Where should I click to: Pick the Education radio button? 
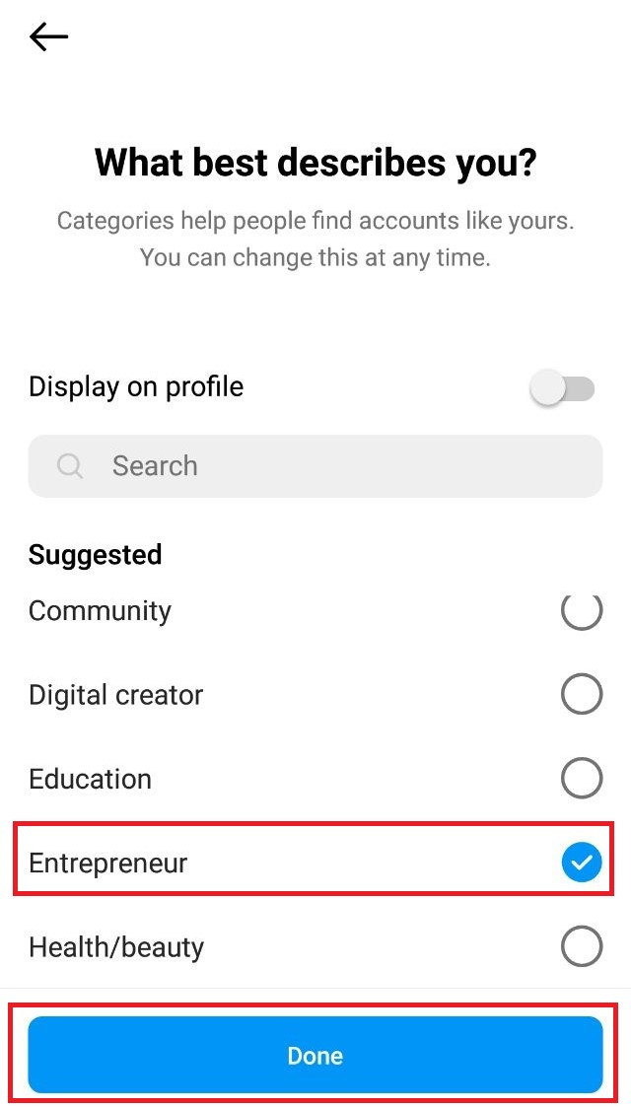coord(581,779)
